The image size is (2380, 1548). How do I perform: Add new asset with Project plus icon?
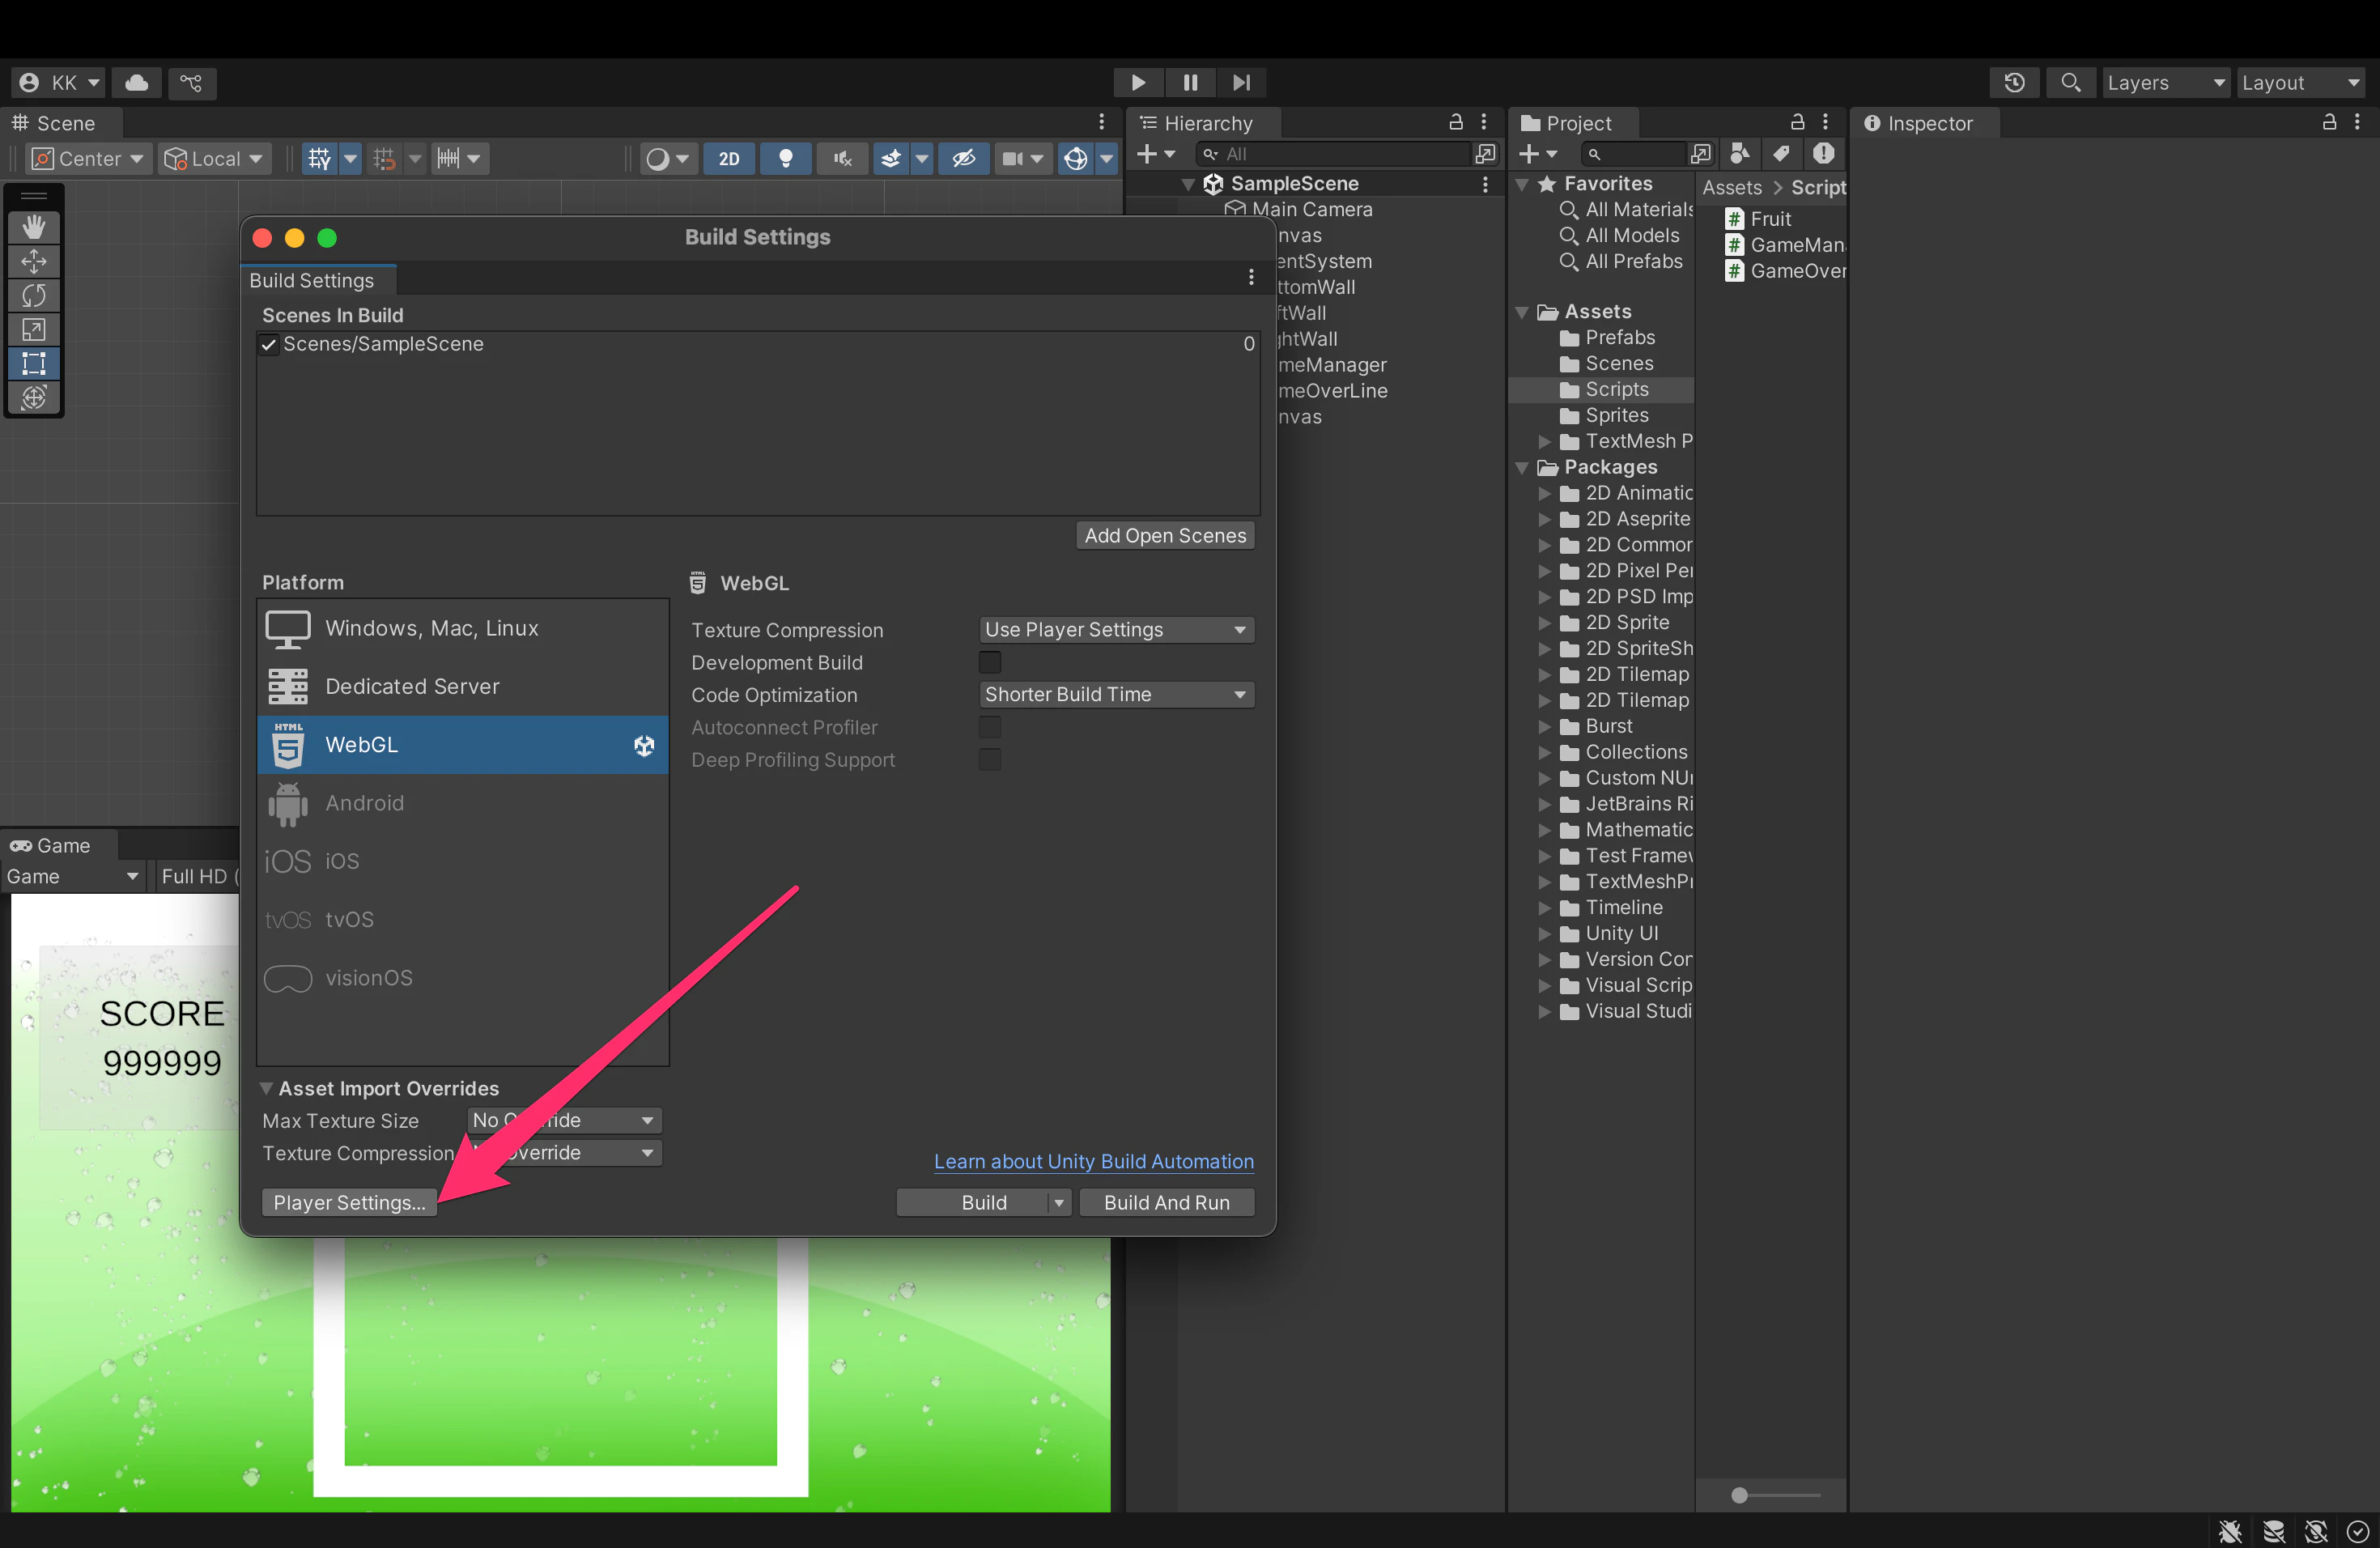(x=1537, y=154)
